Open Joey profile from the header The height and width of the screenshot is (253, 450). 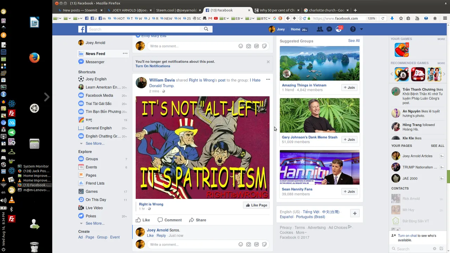pos(277,29)
